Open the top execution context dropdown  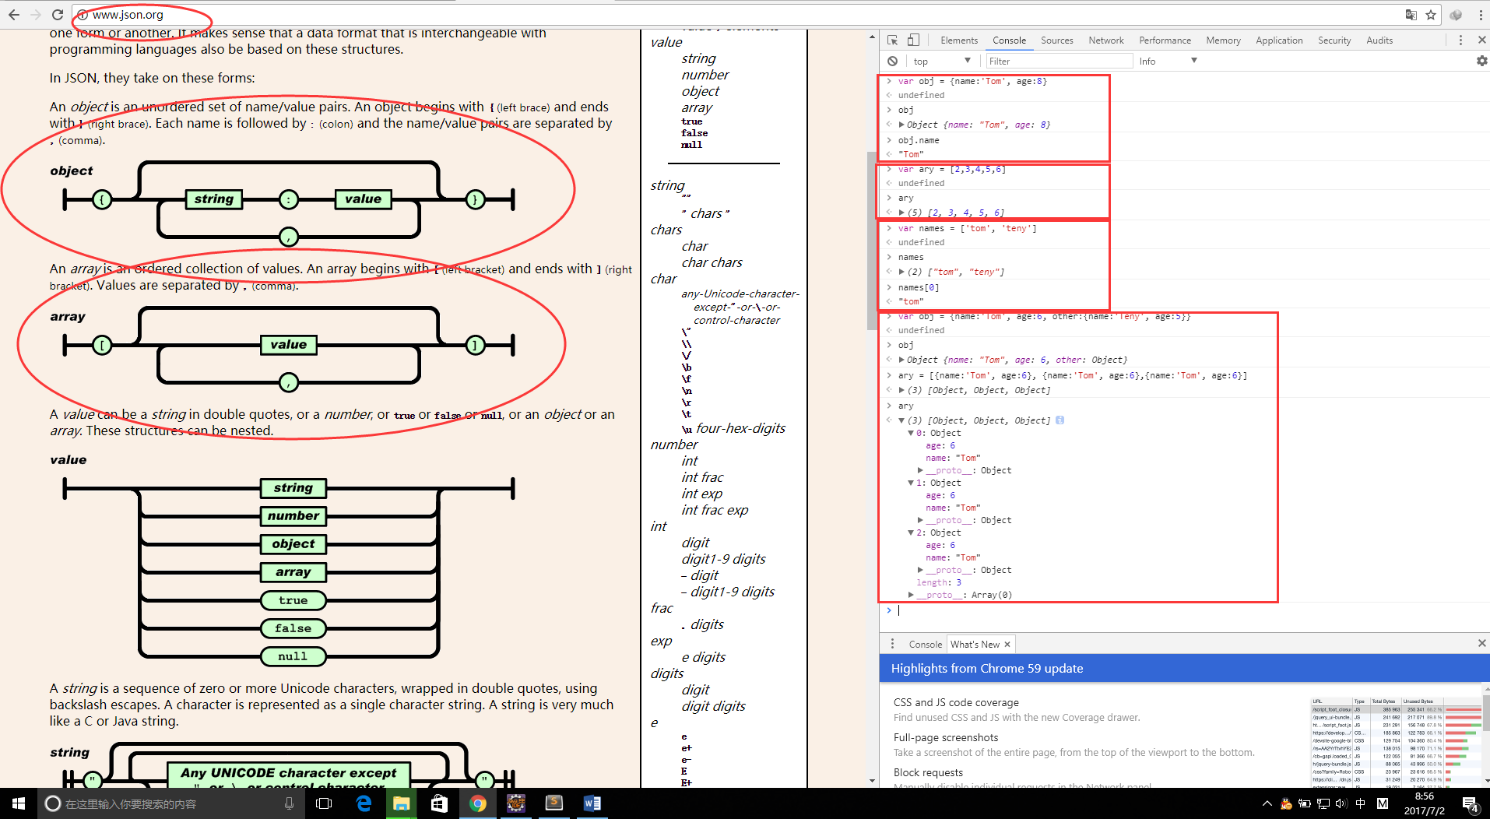(x=943, y=61)
